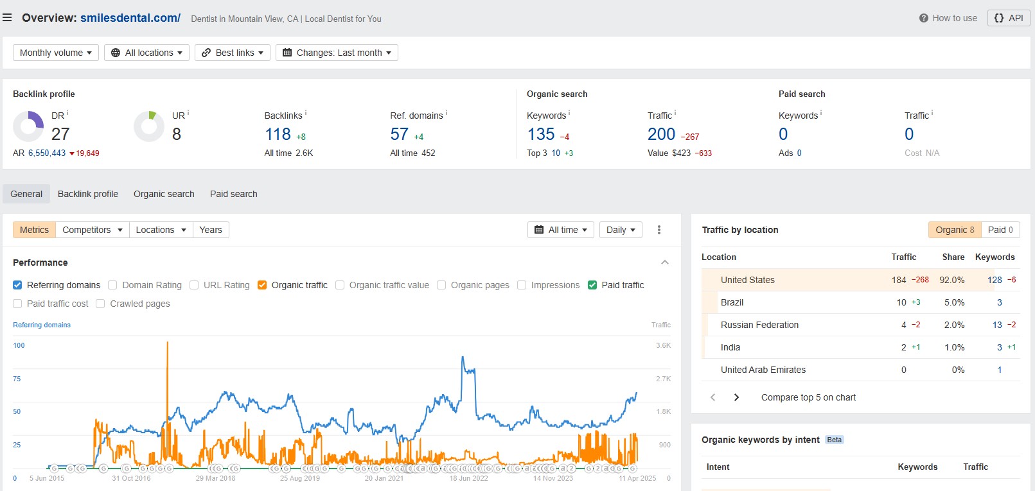The height and width of the screenshot is (491, 1035).
Task: Go to next traffic locations page
Action: 736,397
